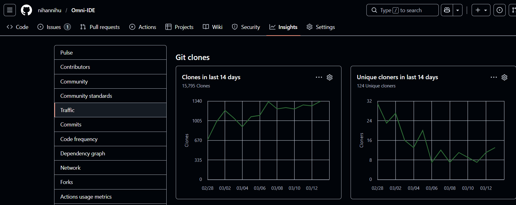Click the Projects tab table icon
The image size is (516, 205).
click(x=168, y=27)
